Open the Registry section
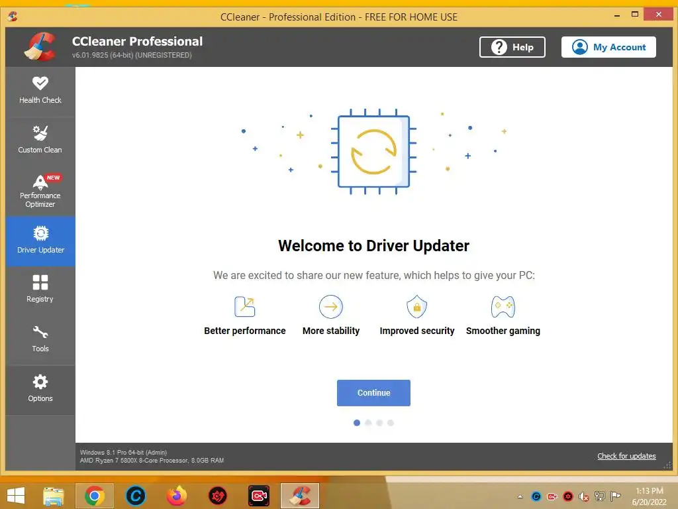 coord(40,289)
